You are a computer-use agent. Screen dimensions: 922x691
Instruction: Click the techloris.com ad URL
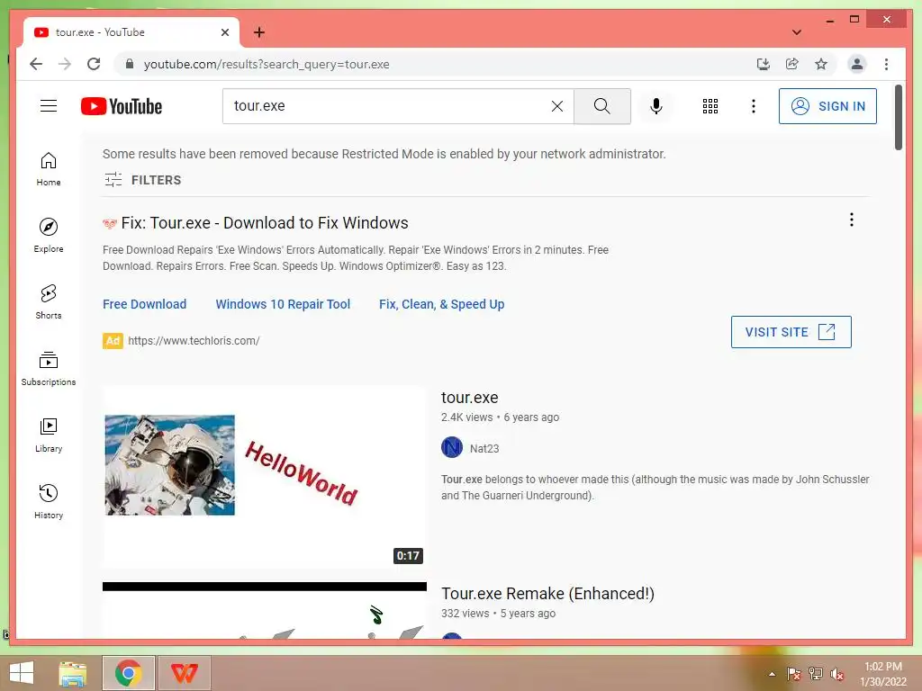(194, 341)
